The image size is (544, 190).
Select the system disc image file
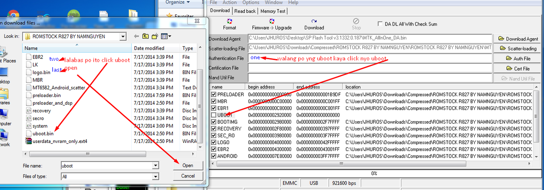[37, 126]
